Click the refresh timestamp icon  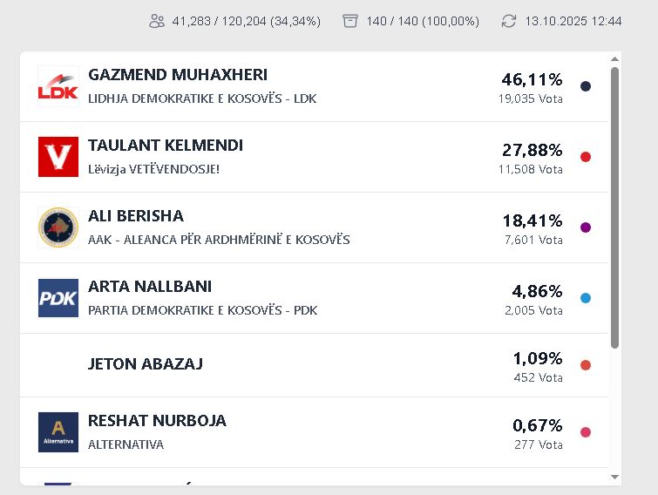tap(509, 21)
